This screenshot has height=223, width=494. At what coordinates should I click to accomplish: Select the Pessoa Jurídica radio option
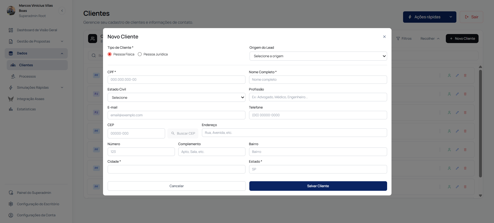click(x=140, y=54)
